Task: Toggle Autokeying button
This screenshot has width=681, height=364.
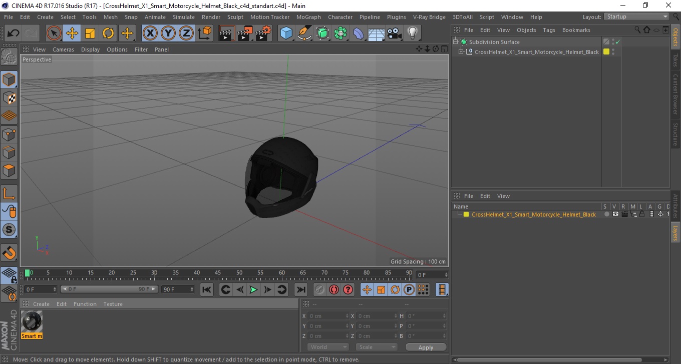Action: [x=333, y=289]
